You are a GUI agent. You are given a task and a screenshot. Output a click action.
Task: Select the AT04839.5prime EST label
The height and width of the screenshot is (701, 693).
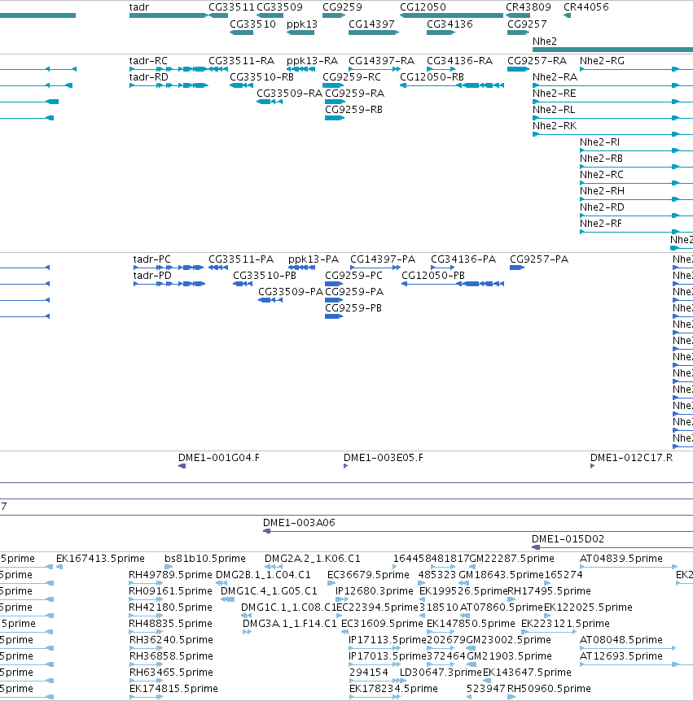pyautogui.click(x=621, y=559)
